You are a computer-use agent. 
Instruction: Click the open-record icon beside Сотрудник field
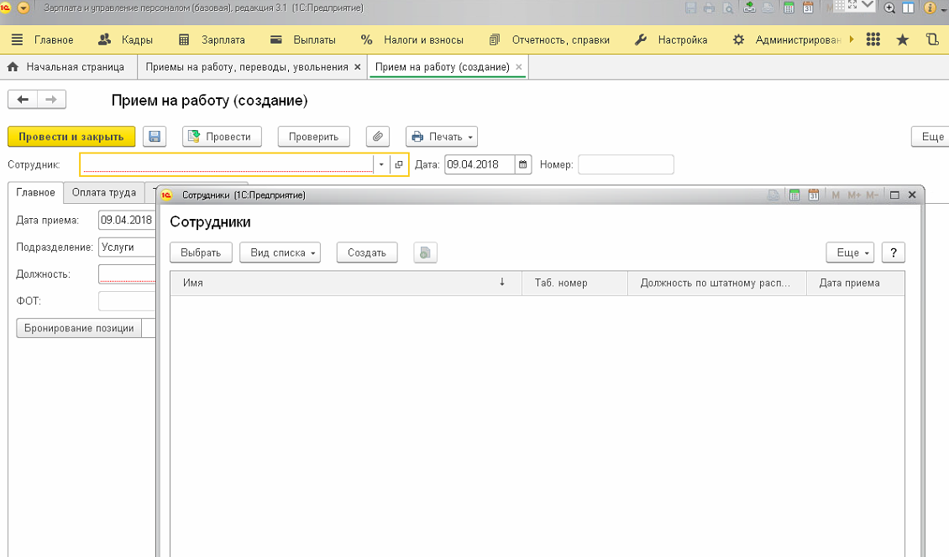399,164
